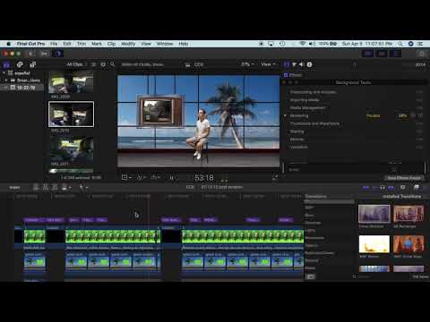Toggle solo with the headphones icon
430x322 pixels.
(383, 187)
